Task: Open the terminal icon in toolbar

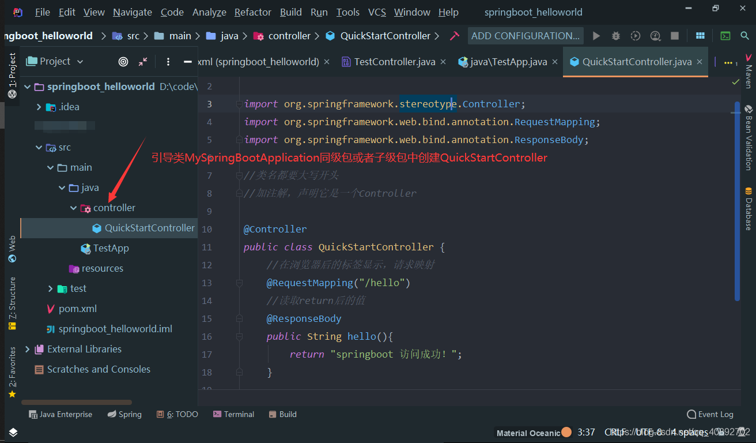Action: (726, 36)
